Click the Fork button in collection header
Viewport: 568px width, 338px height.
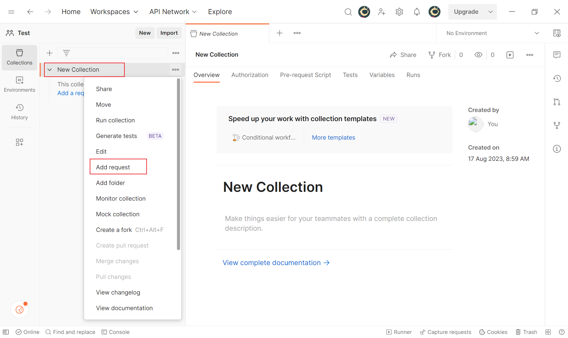tap(440, 55)
